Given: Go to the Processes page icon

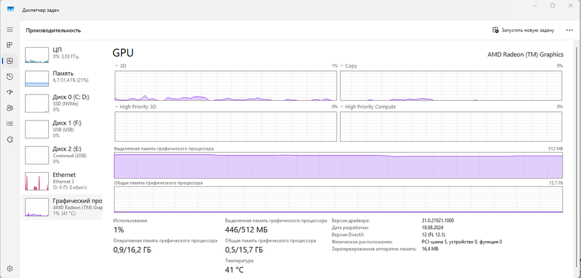Looking at the screenshot, I should click(10, 45).
